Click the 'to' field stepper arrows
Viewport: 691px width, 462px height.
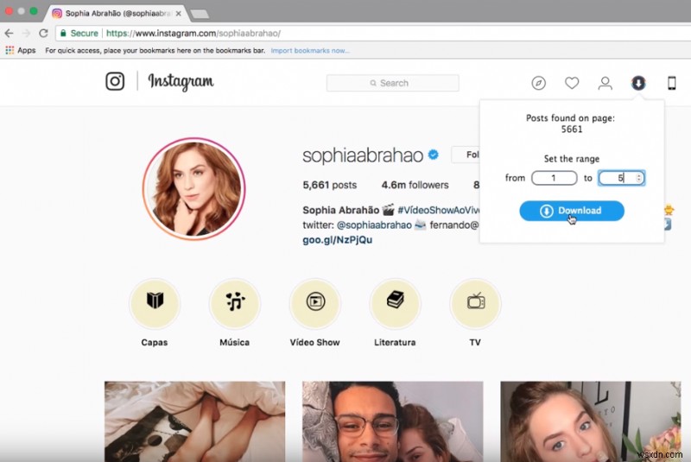[x=638, y=178]
